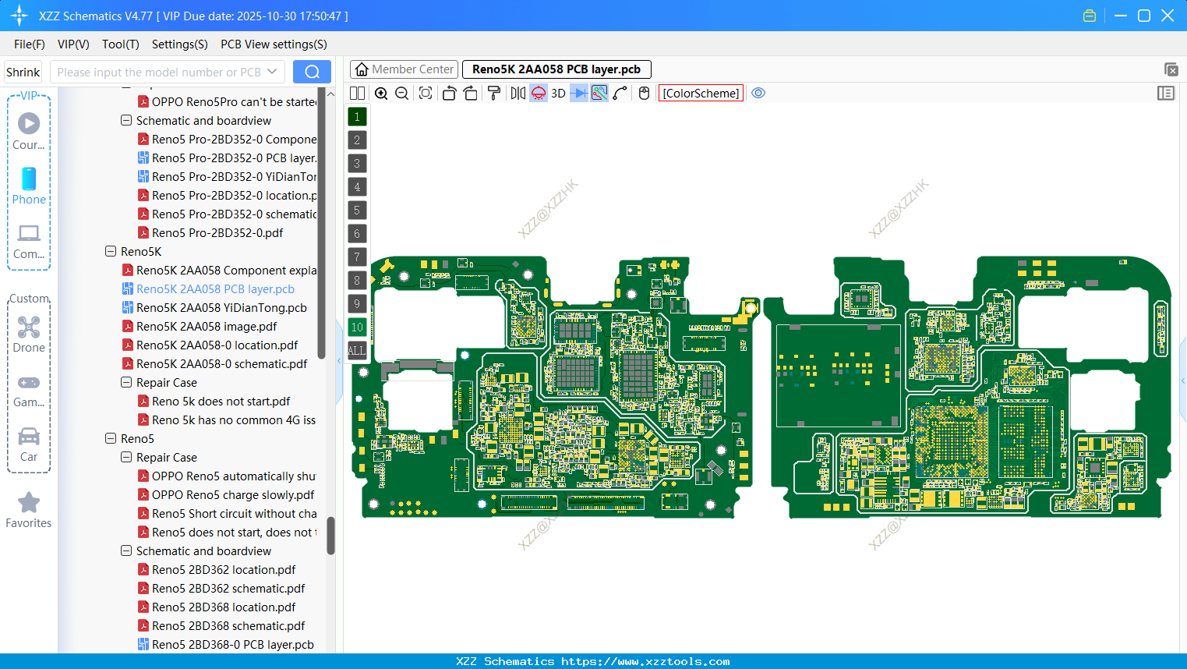
Task: Activate the Zoom In magnifier tool
Action: [x=381, y=93]
